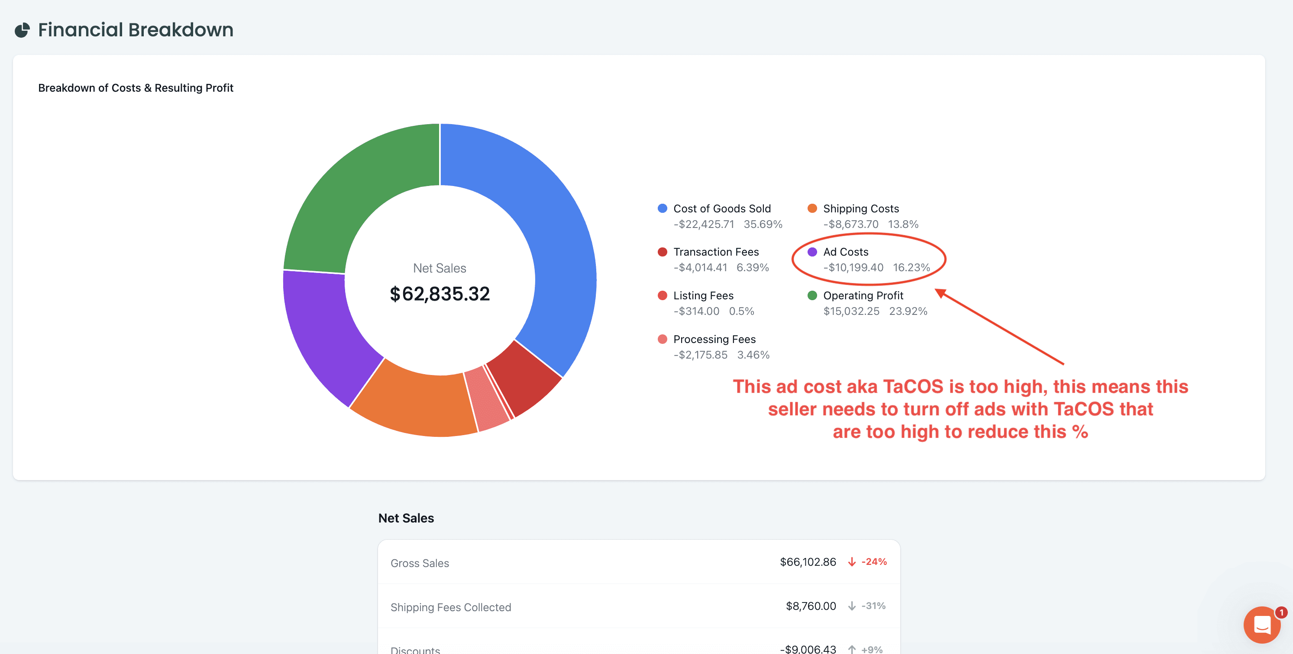Click the -$314.00 listing fees amount
Screen dimensions: 1293x654
coord(696,311)
